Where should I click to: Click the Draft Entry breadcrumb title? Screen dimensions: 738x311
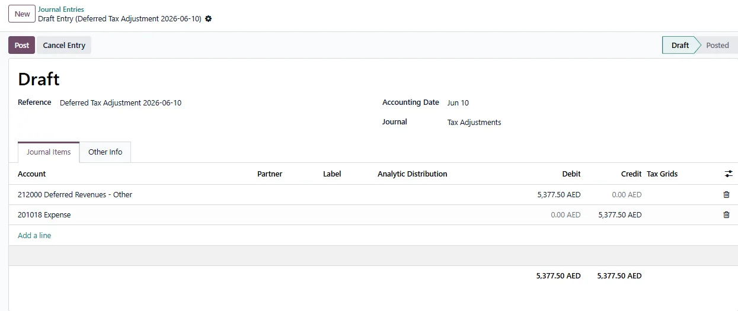point(119,19)
